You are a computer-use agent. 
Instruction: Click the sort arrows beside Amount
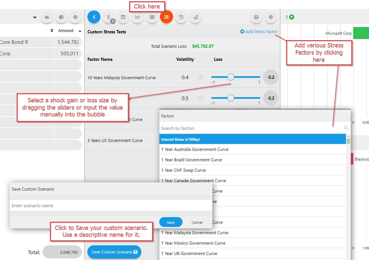pyautogui.click(x=52, y=31)
